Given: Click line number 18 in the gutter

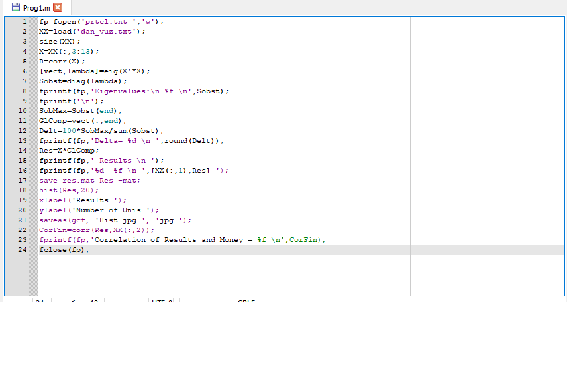Looking at the screenshot, I should point(23,190).
